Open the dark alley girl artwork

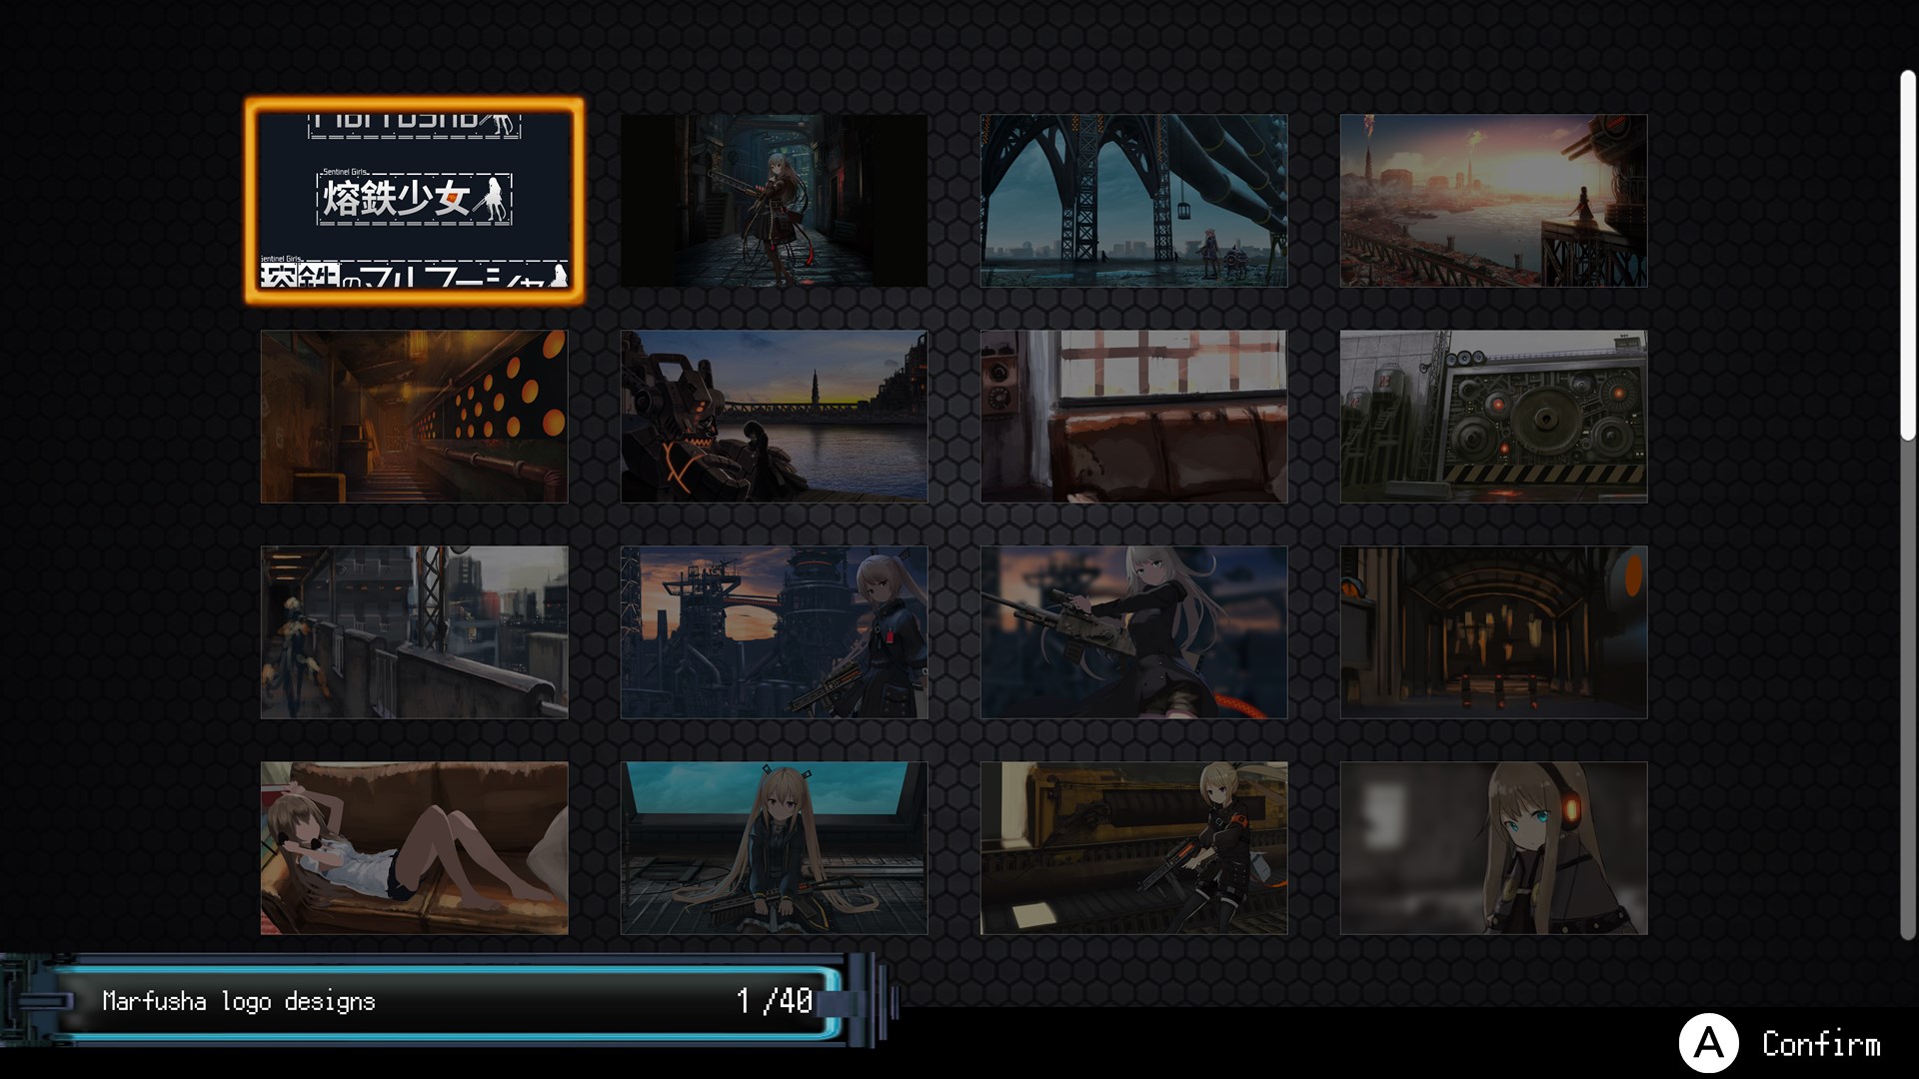774,200
